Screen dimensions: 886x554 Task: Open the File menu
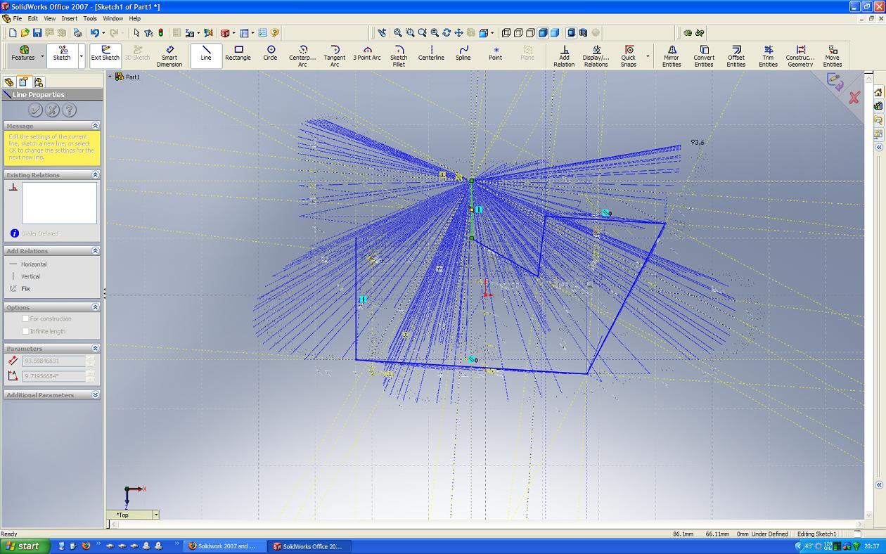[x=18, y=18]
